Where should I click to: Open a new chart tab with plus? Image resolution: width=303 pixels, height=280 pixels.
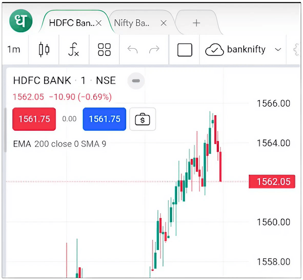[x=196, y=23]
